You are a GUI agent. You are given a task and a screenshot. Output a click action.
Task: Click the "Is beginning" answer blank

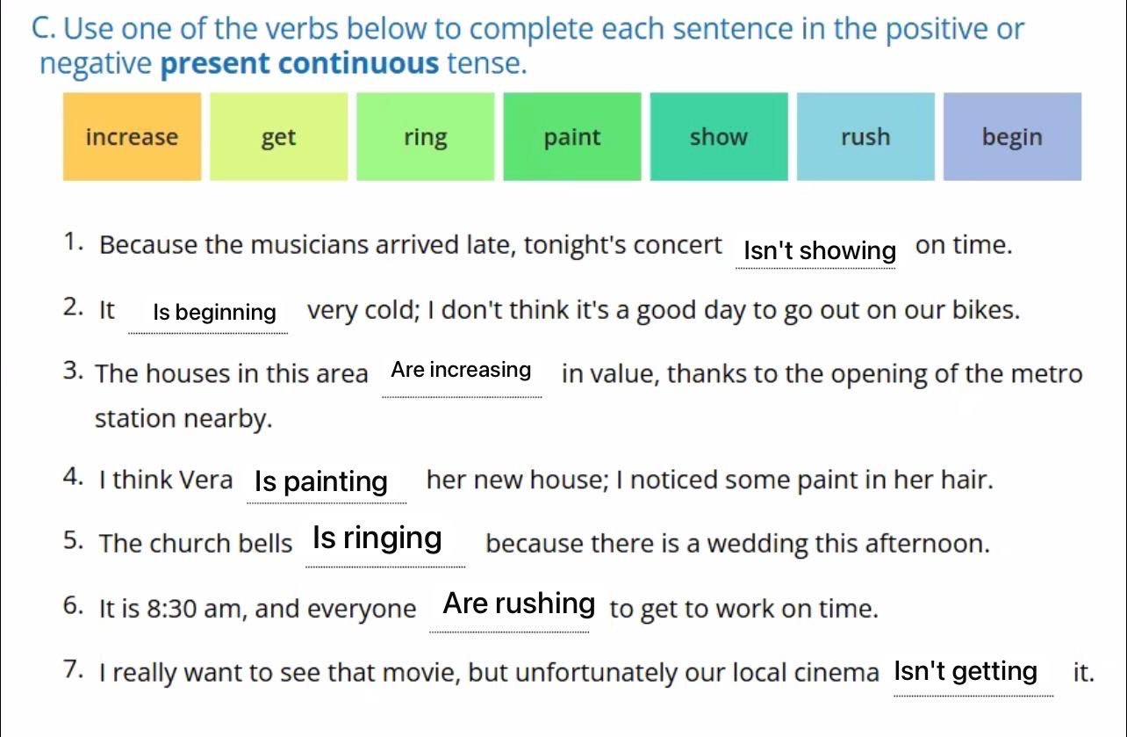click(x=214, y=313)
